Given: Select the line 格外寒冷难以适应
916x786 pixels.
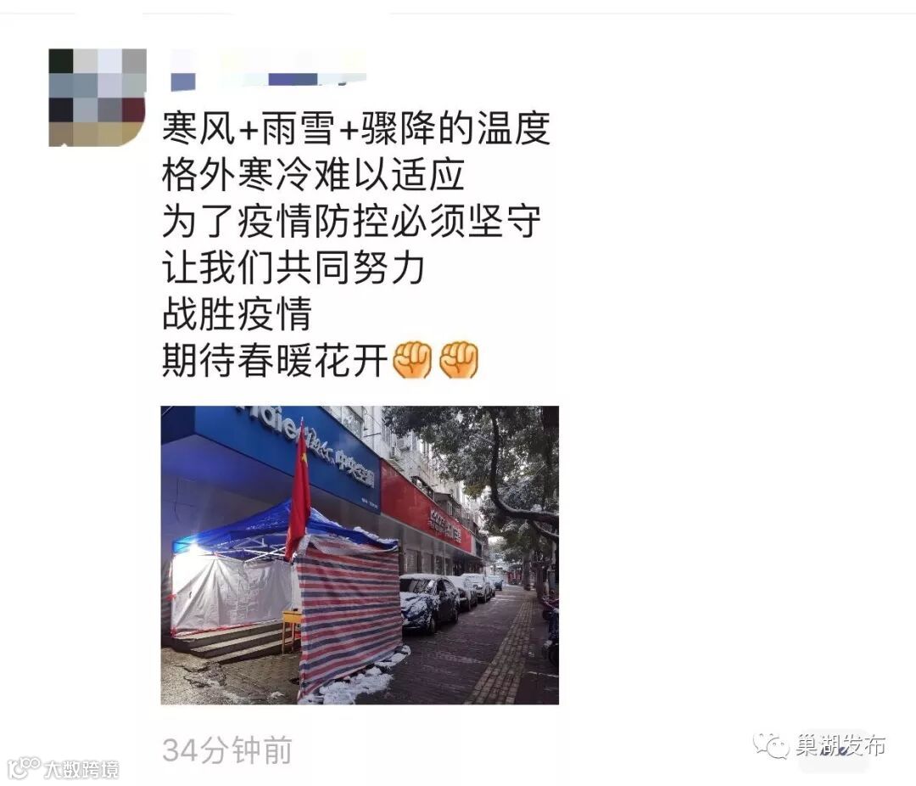Looking at the screenshot, I should 314,174.
